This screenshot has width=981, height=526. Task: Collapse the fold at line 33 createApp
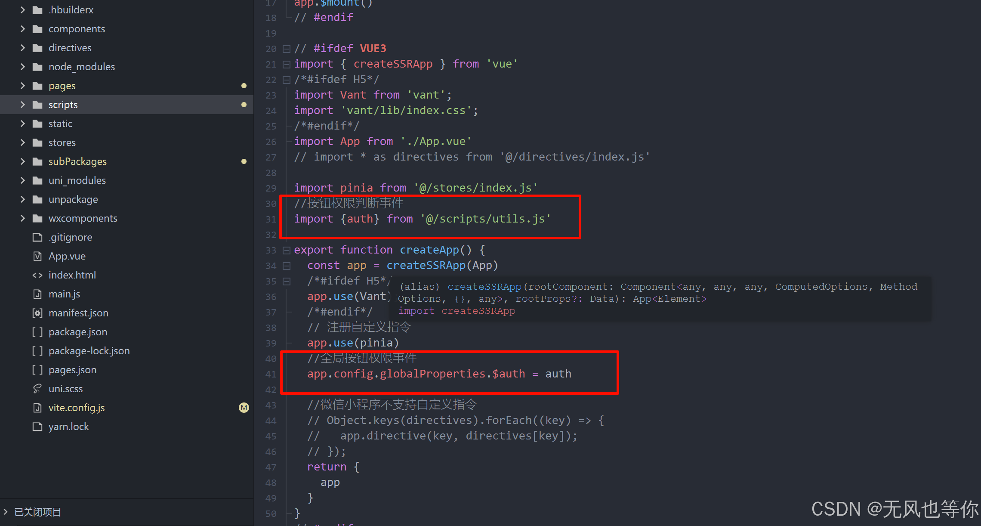click(x=286, y=250)
